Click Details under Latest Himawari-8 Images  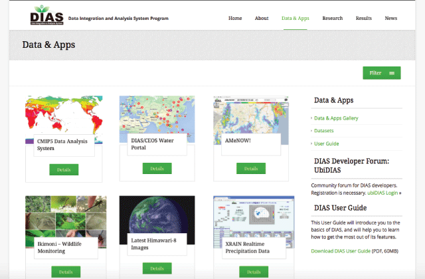click(157, 268)
